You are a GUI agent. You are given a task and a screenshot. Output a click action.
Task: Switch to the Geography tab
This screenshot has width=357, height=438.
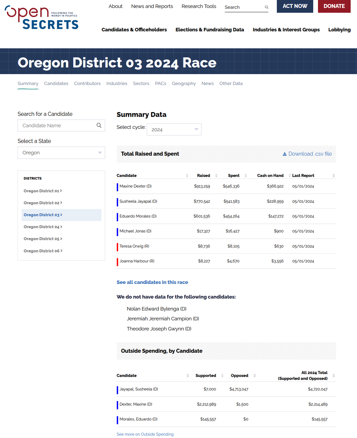coord(184,84)
